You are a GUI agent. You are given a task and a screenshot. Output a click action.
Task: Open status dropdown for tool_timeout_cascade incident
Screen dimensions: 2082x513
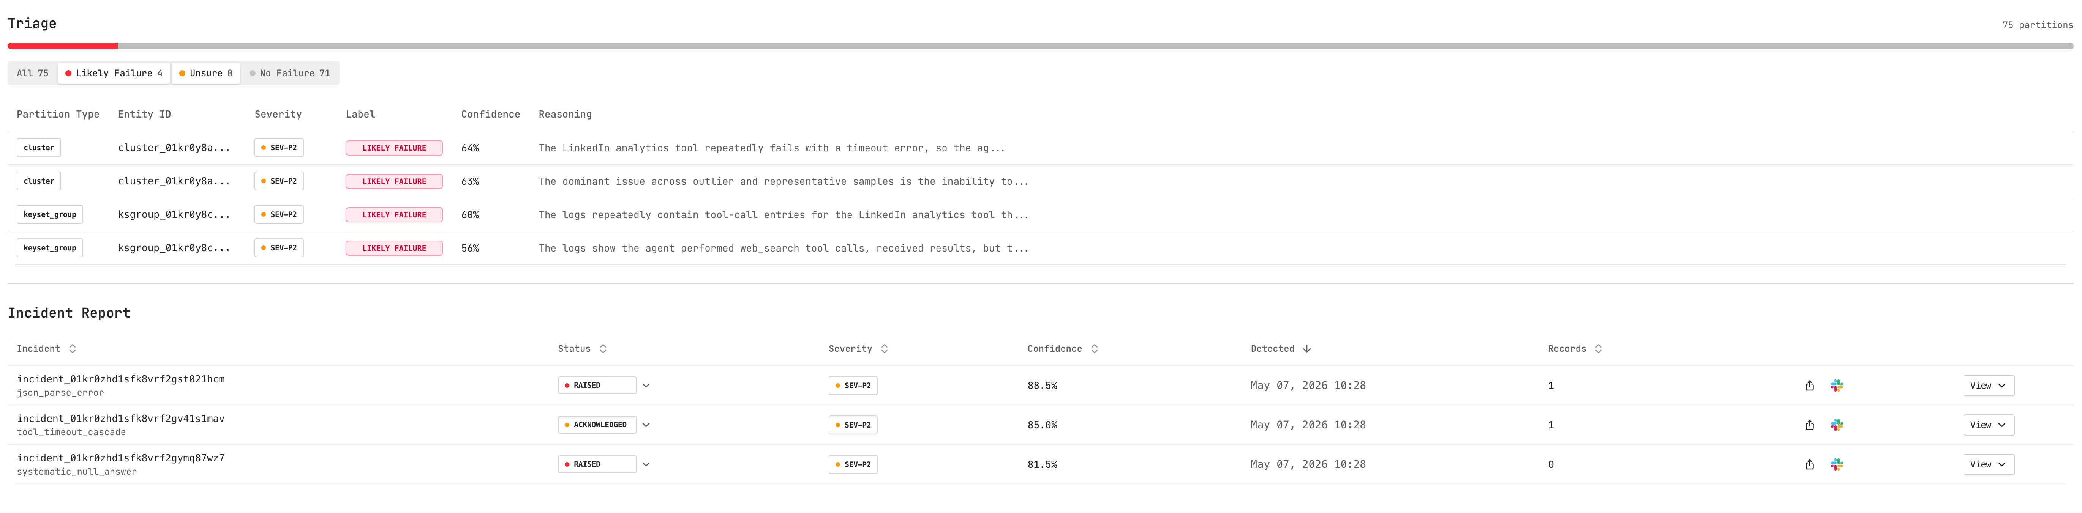pos(646,425)
